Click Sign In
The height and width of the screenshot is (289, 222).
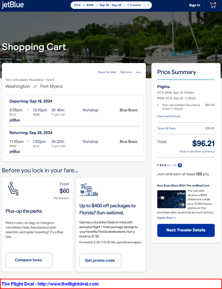[x=194, y=5]
